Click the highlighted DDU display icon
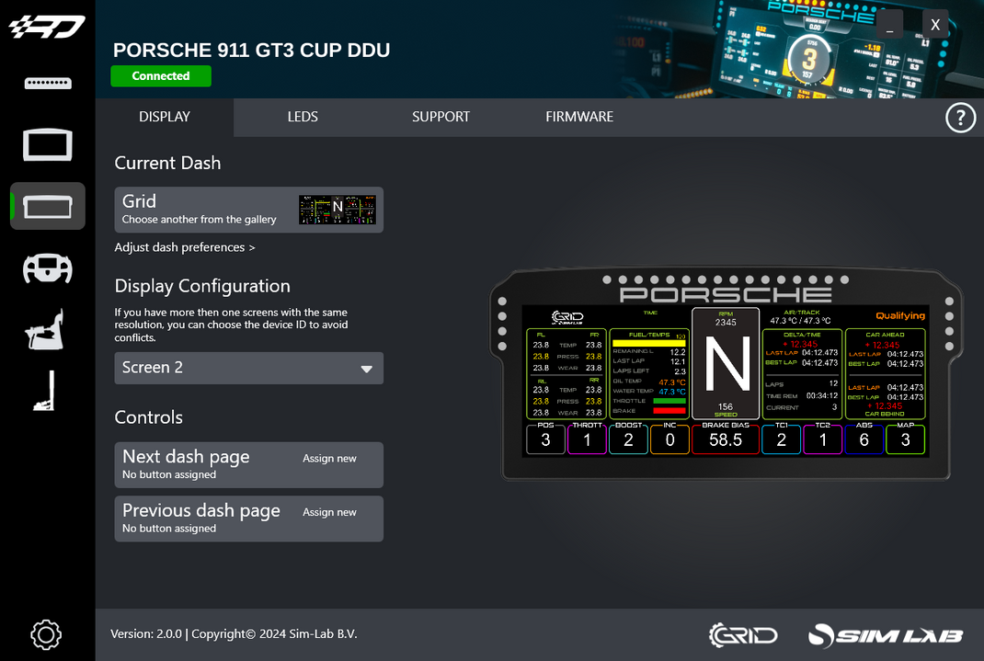 [x=47, y=206]
